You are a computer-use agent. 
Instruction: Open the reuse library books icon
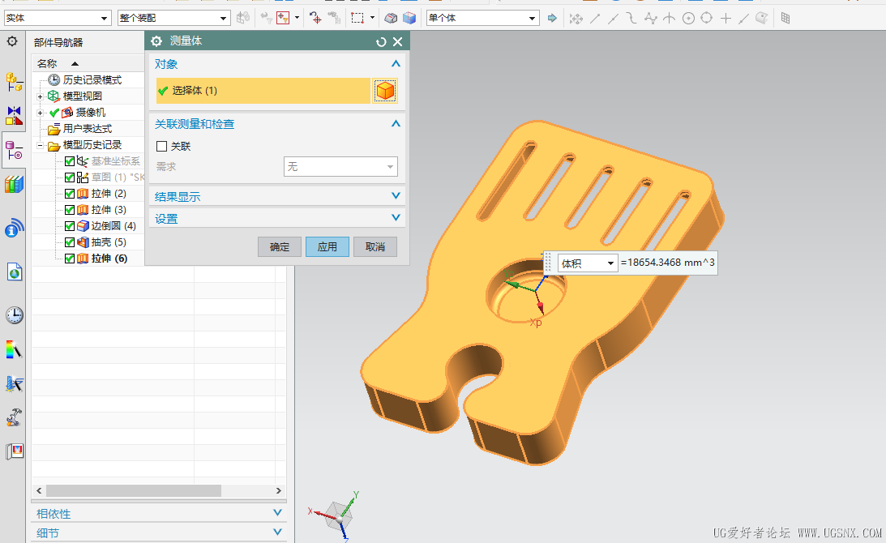click(x=14, y=185)
